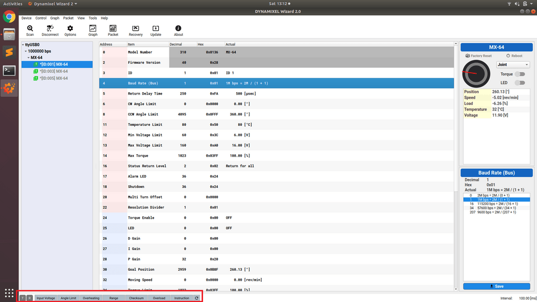Click the Scan toolbar icon
Image resolution: width=537 pixels, height=302 pixels.
30,30
